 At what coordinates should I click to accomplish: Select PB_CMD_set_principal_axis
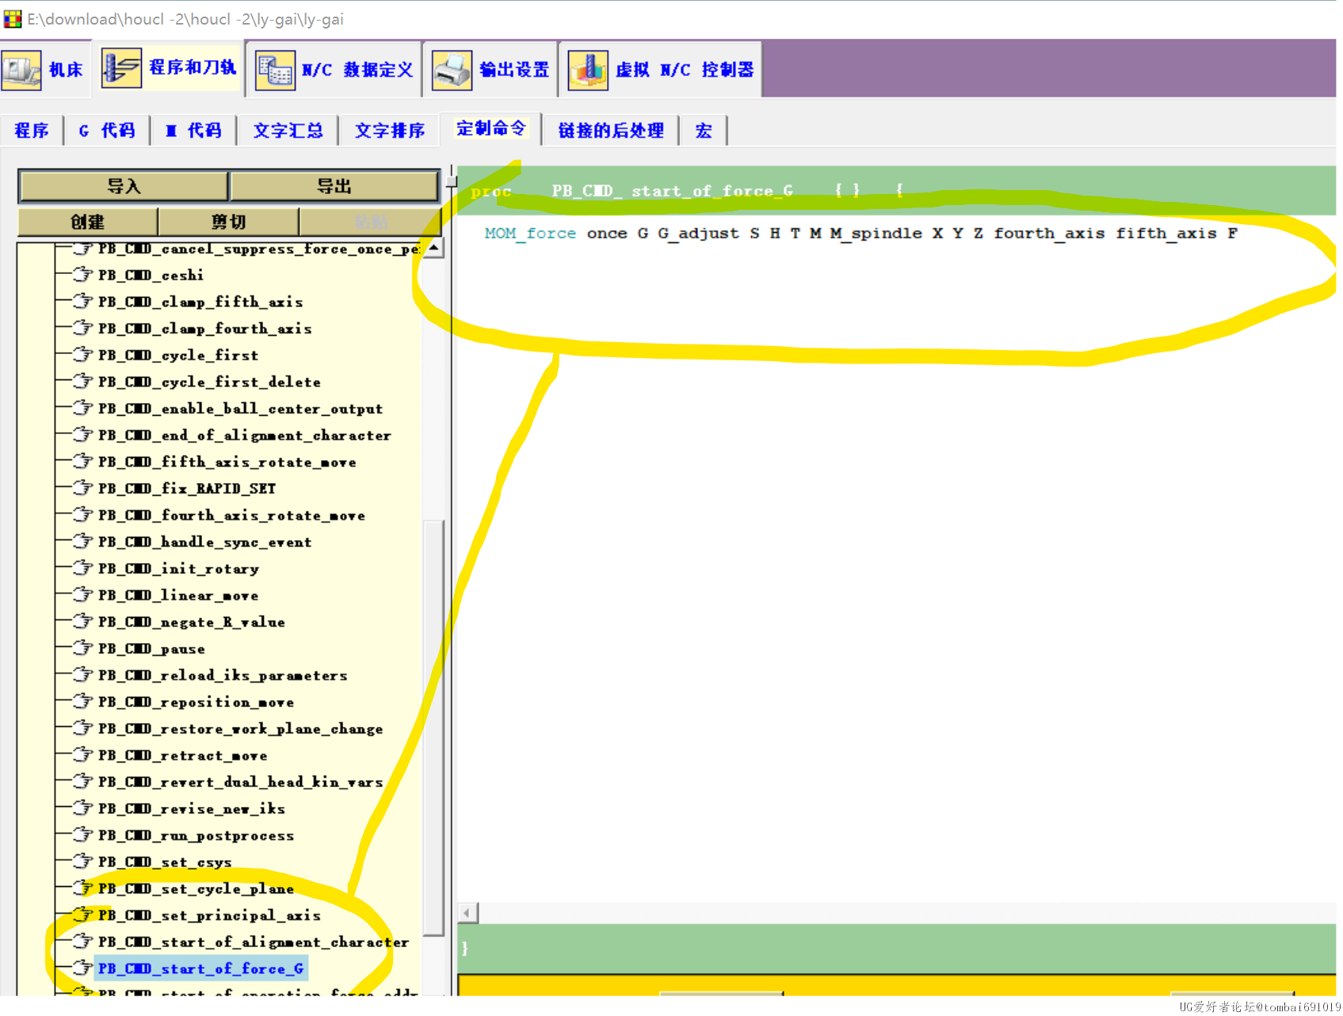click(x=209, y=915)
